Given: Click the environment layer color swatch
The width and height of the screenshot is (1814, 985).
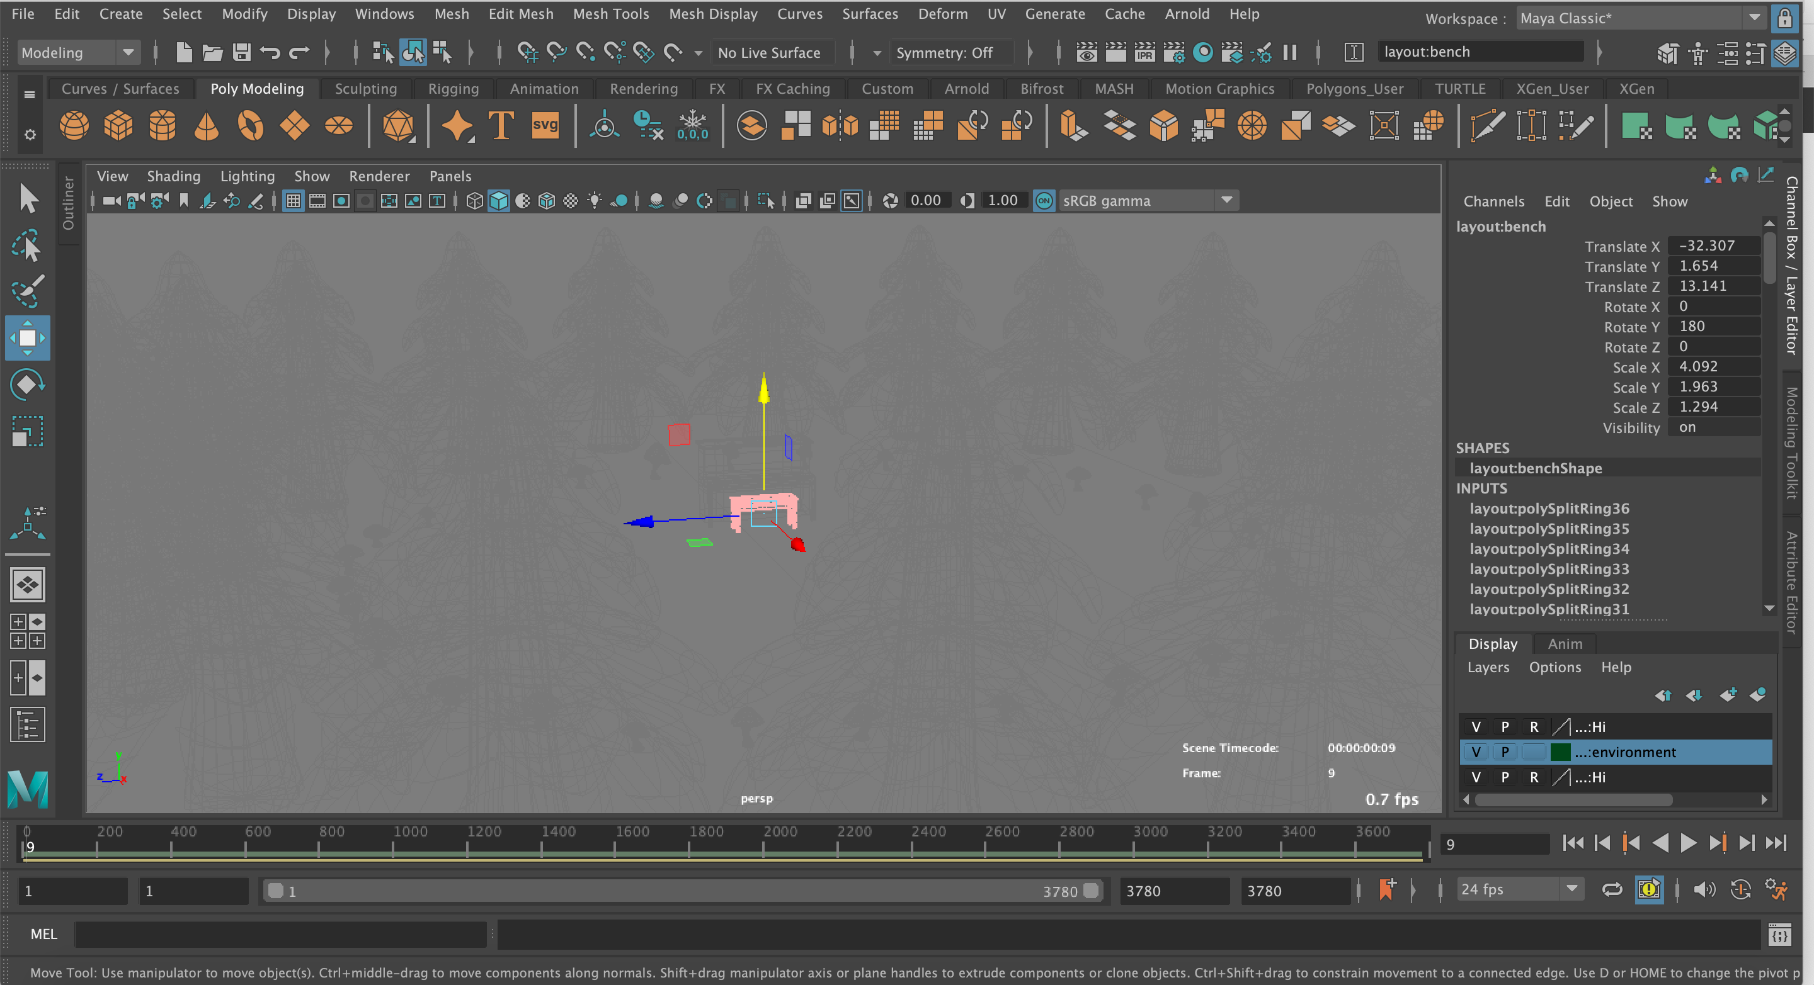Looking at the screenshot, I should 1561,752.
